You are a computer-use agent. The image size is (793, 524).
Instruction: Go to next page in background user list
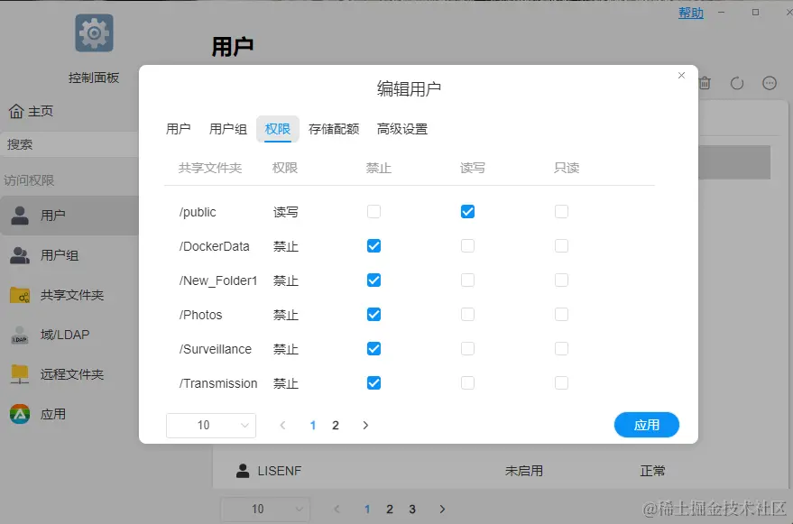click(x=442, y=509)
